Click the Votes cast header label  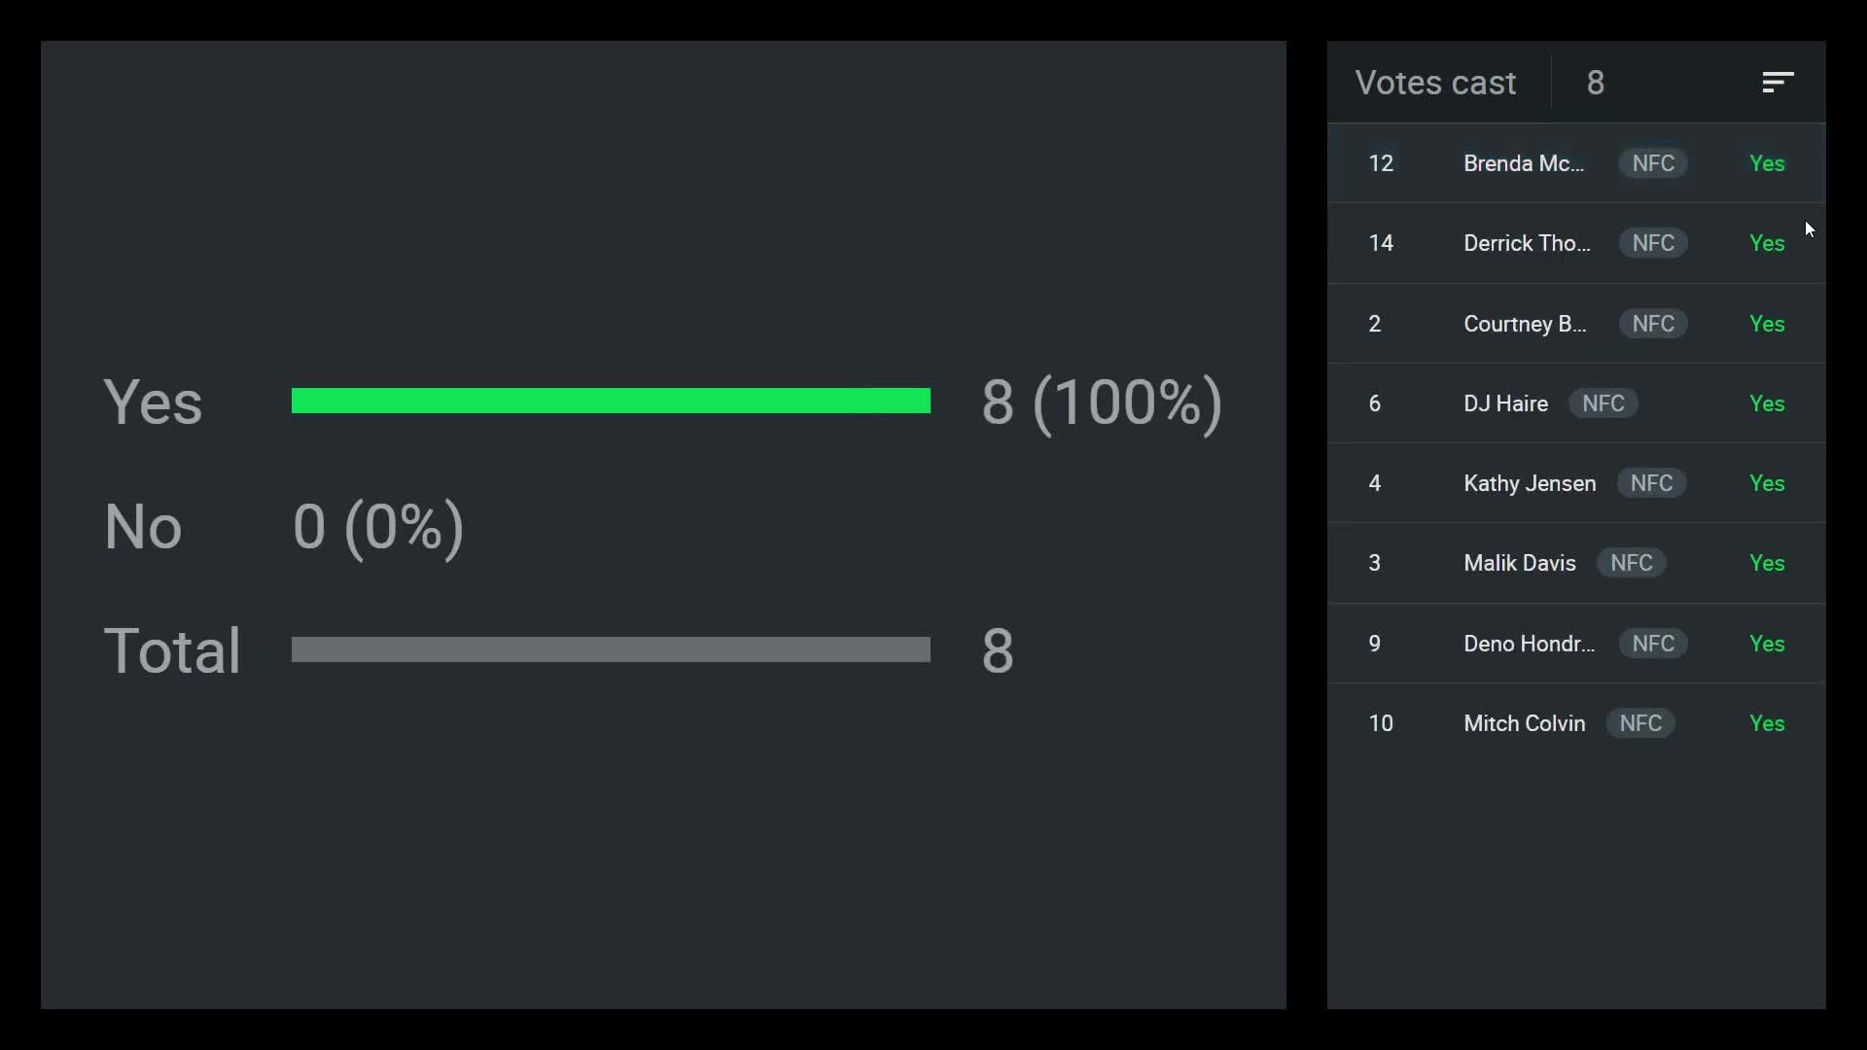(x=1435, y=83)
